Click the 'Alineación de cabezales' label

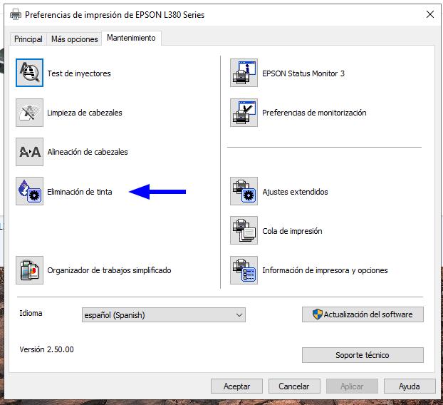pyautogui.click(x=88, y=152)
